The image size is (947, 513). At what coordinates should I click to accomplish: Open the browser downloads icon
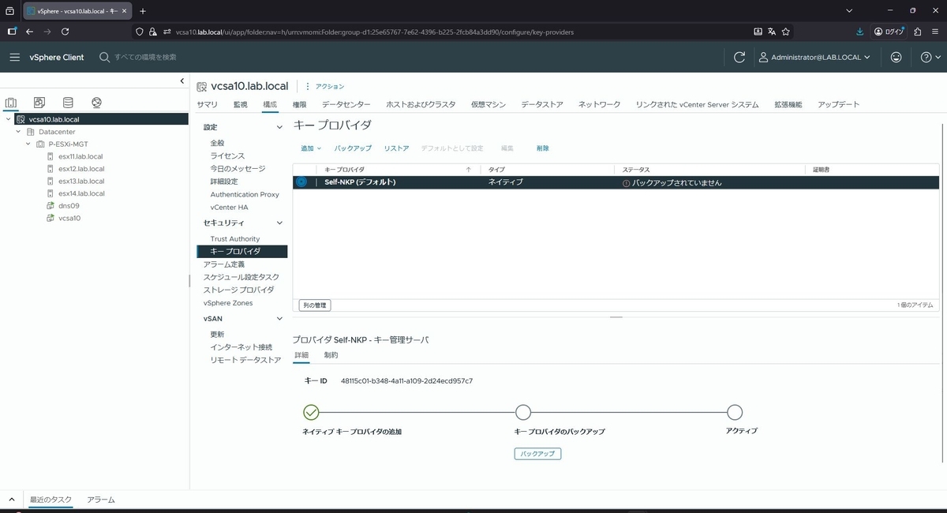click(860, 32)
